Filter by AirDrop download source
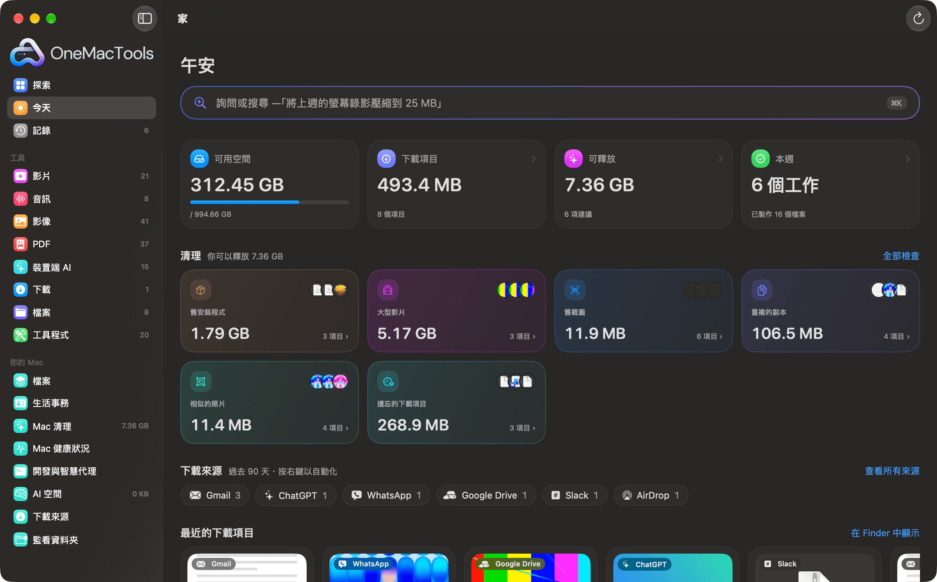 tap(651, 495)
